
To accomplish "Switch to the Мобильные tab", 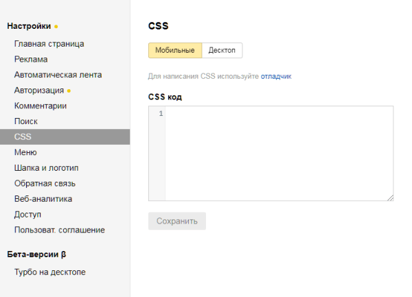I will point(175,51).
